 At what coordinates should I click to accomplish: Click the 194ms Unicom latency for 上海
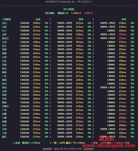pos(79,133)
